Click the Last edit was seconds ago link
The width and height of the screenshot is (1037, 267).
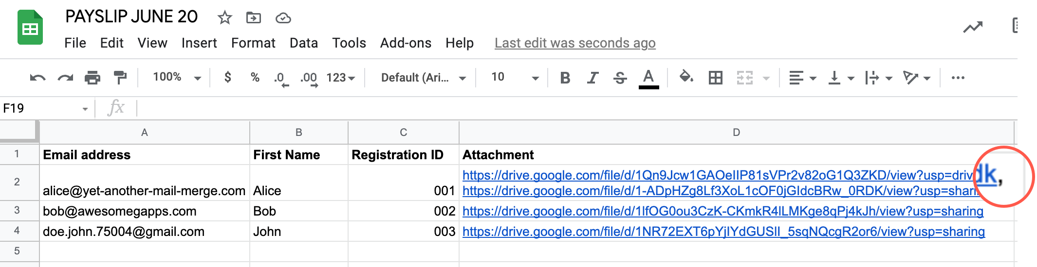(x=574, y=43)
